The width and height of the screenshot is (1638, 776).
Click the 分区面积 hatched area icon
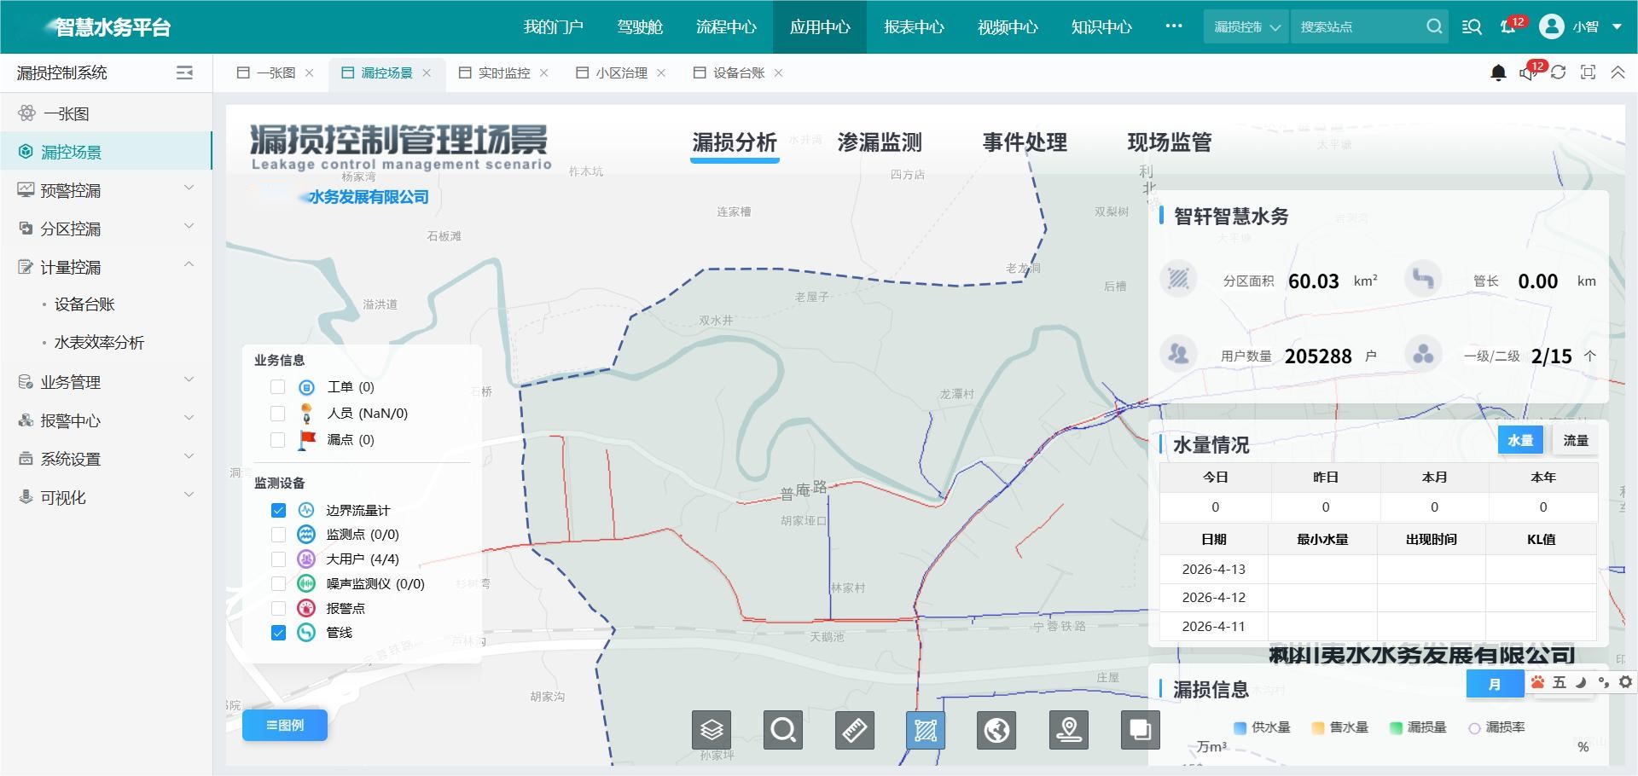point(1179,279)
